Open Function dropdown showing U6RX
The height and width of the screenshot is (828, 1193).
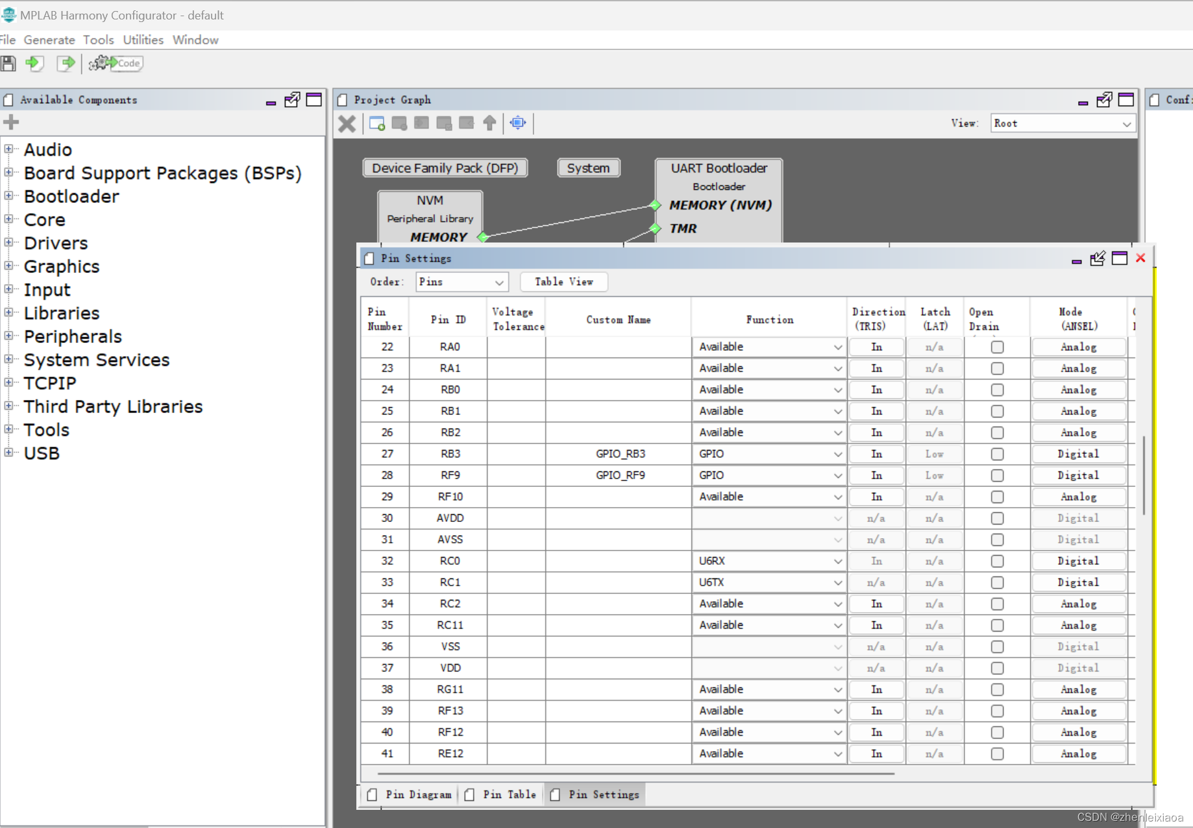(x=770, y=561)
